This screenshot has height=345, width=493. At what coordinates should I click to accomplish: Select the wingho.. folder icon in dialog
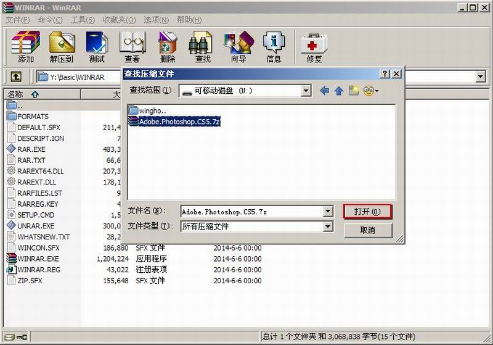coord(133,110)
